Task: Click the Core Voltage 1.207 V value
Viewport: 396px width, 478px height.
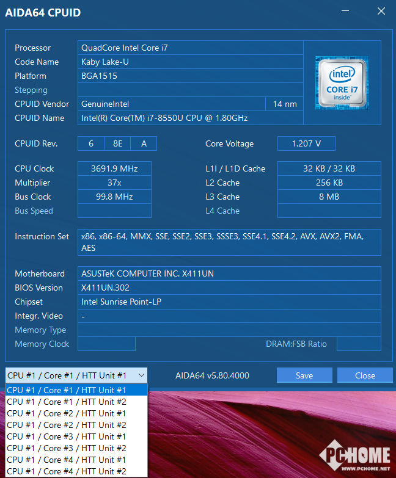Action: tap(306, 143)
